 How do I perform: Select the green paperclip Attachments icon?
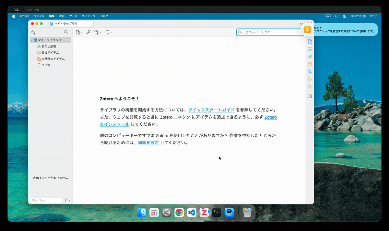click(310, 57)
